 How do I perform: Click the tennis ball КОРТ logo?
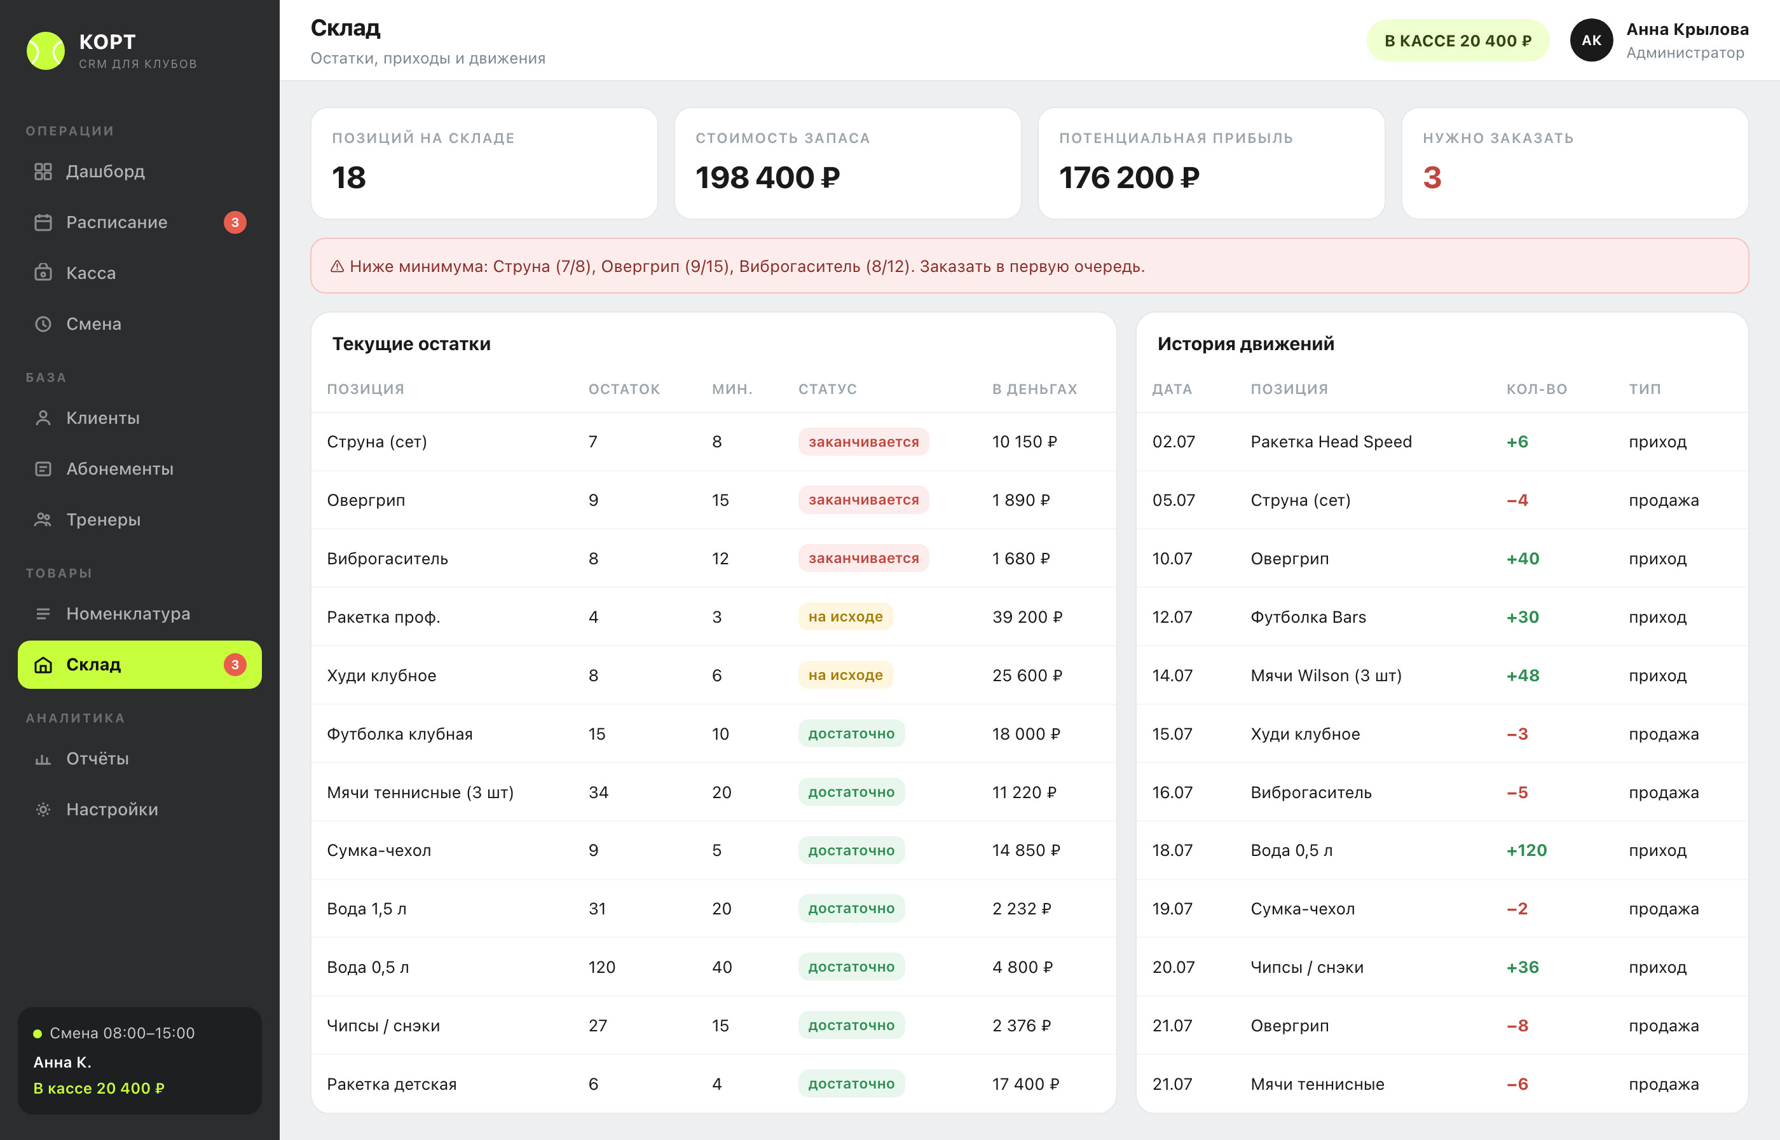point(46,50)
